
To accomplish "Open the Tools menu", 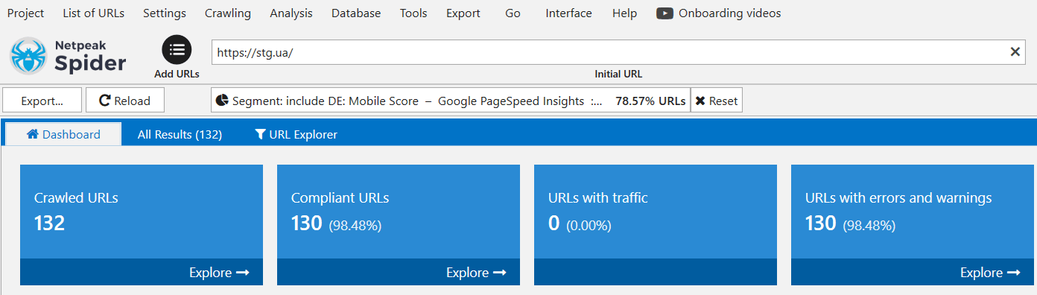I will coord(413,13).
